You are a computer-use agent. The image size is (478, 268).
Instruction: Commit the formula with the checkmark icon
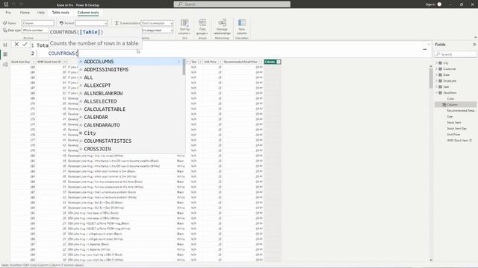pos(25,45)
